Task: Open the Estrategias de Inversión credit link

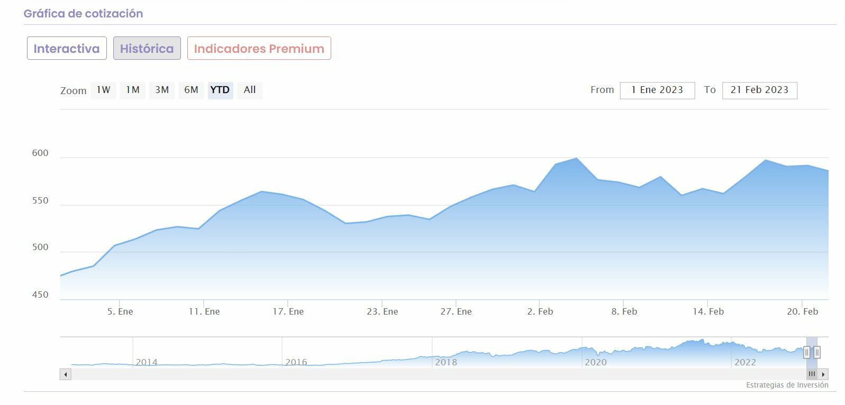Action: click(787, 385)
